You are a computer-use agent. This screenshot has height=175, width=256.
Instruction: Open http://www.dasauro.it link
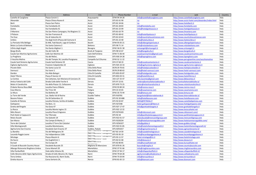click(x=183, y=140)
